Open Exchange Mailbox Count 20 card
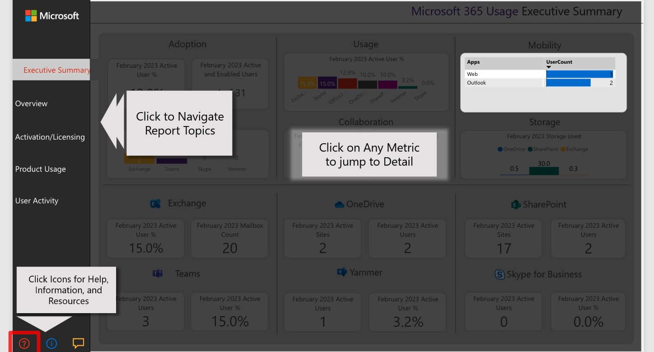Viewport: 654px width, 352px height. point(230,238)
